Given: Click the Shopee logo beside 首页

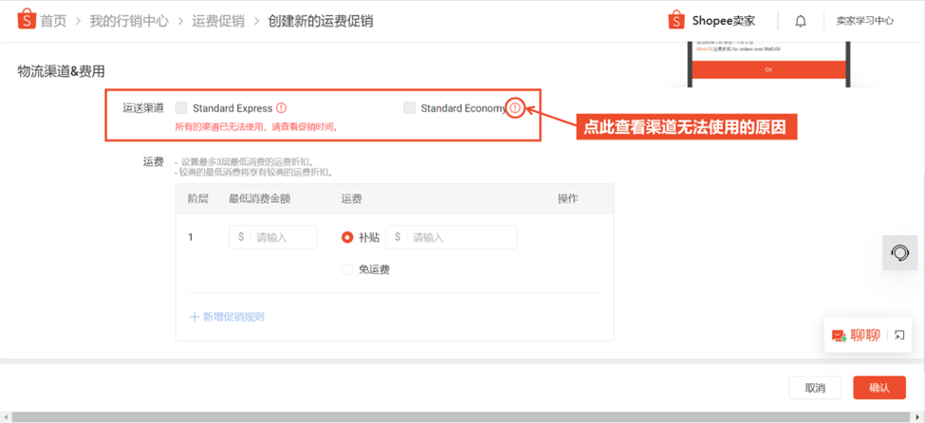Looking at the screenshot, I should coord(28,21).
